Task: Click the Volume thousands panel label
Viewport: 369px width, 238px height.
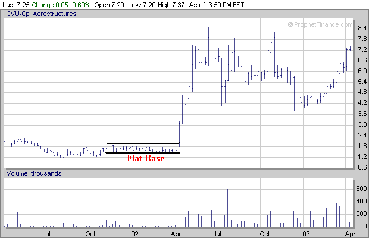Action: point(34,173)
